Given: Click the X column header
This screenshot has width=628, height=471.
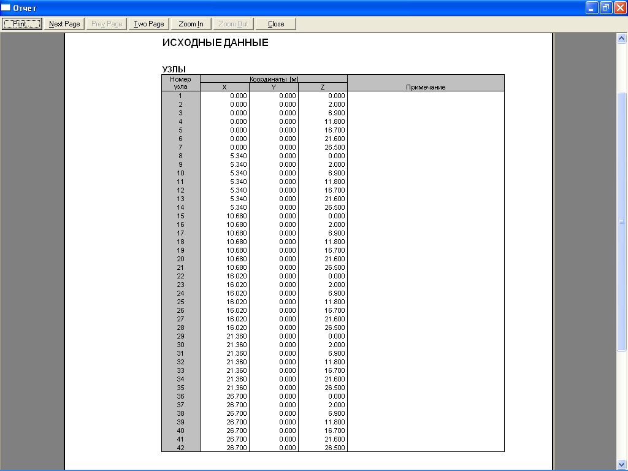Looking at the screenshot, I should tap(224, 87).
